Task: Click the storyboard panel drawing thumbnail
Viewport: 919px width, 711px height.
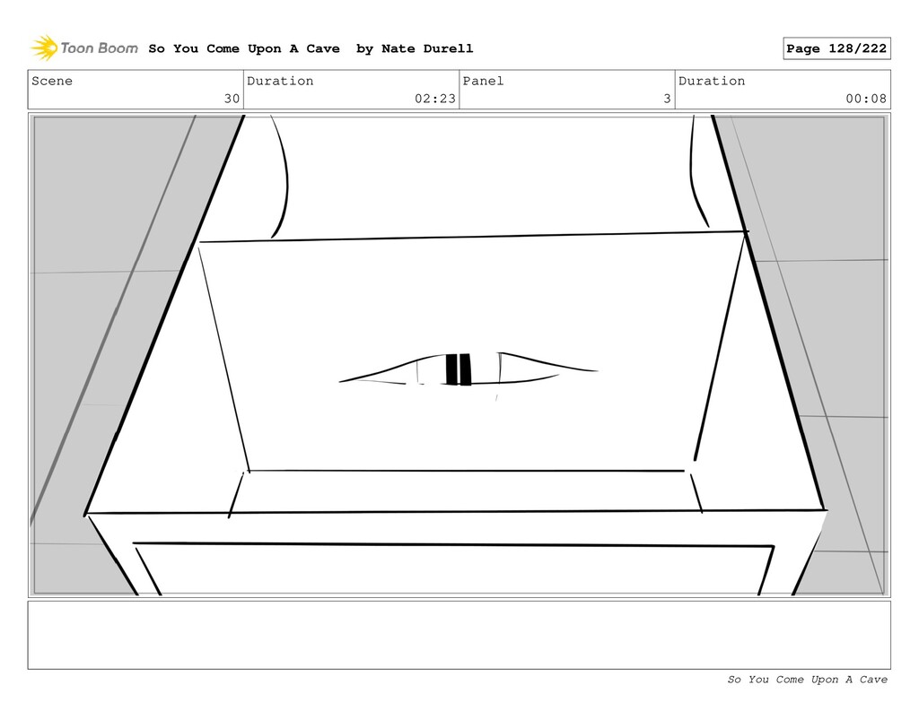Action: pos(459,355)
